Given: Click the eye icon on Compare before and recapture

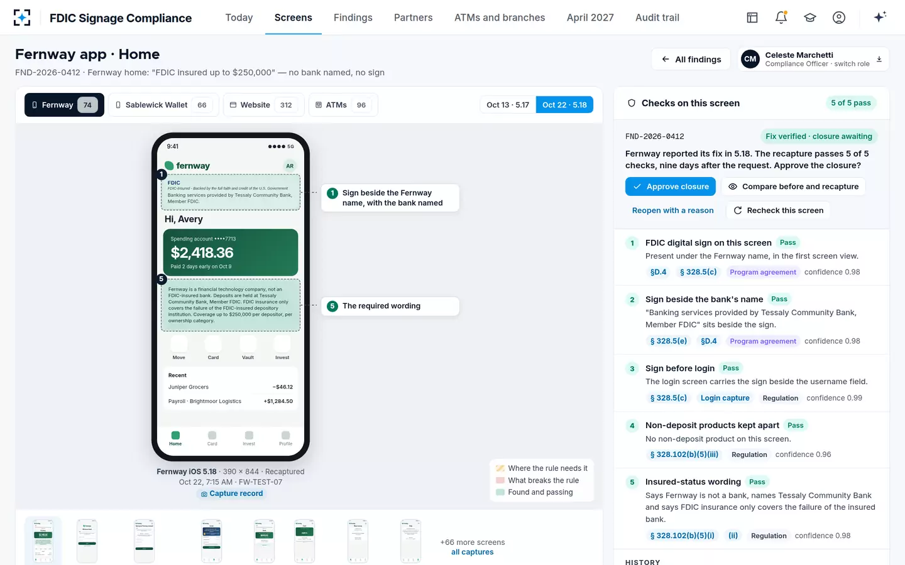Looking at the screenshot, I should [x=733, y=186].
